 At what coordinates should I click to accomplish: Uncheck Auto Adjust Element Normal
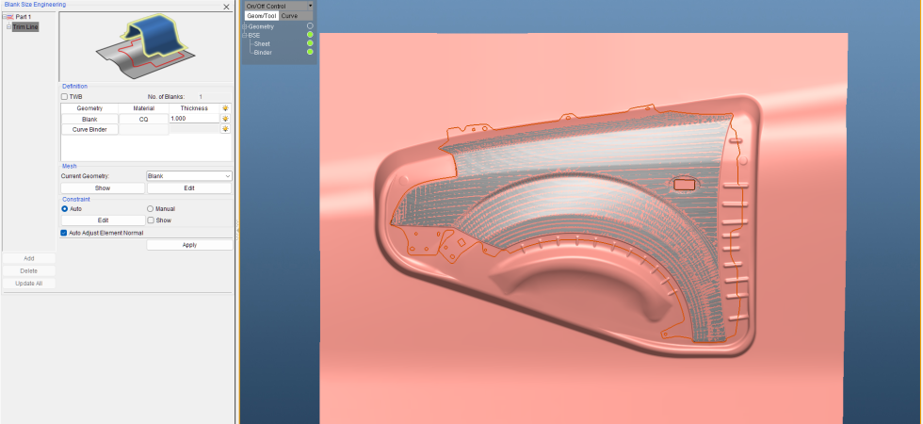tap(64, 234)
